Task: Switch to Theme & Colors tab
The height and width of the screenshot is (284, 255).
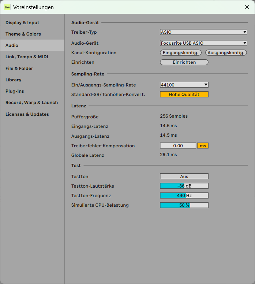Action: click(23, 34)
